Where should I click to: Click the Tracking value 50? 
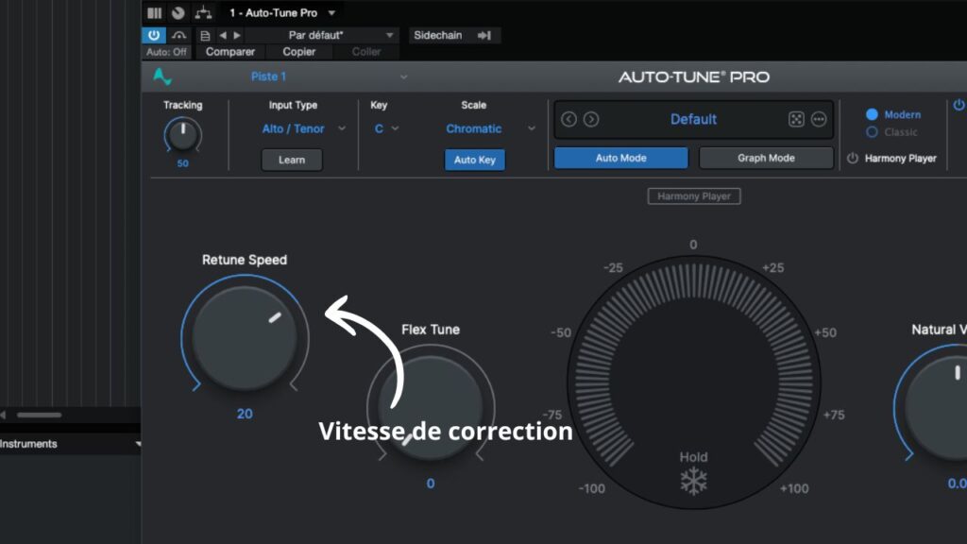tap(182, 163)
